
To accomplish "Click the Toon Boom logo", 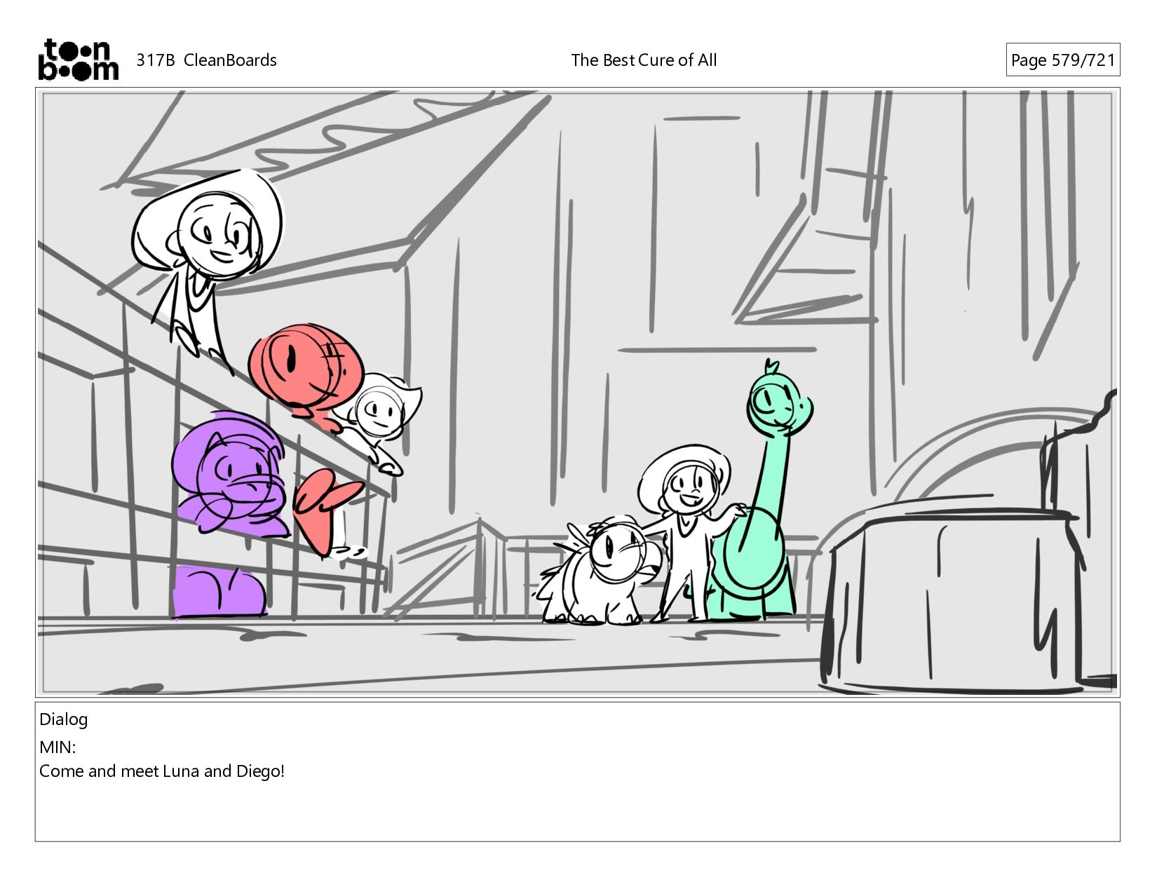I will [x=78, y=60].
